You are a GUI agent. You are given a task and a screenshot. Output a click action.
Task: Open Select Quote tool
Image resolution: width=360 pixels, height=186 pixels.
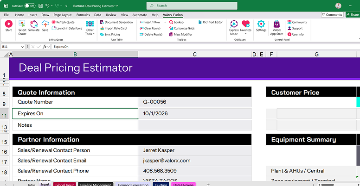coord(22,27)
